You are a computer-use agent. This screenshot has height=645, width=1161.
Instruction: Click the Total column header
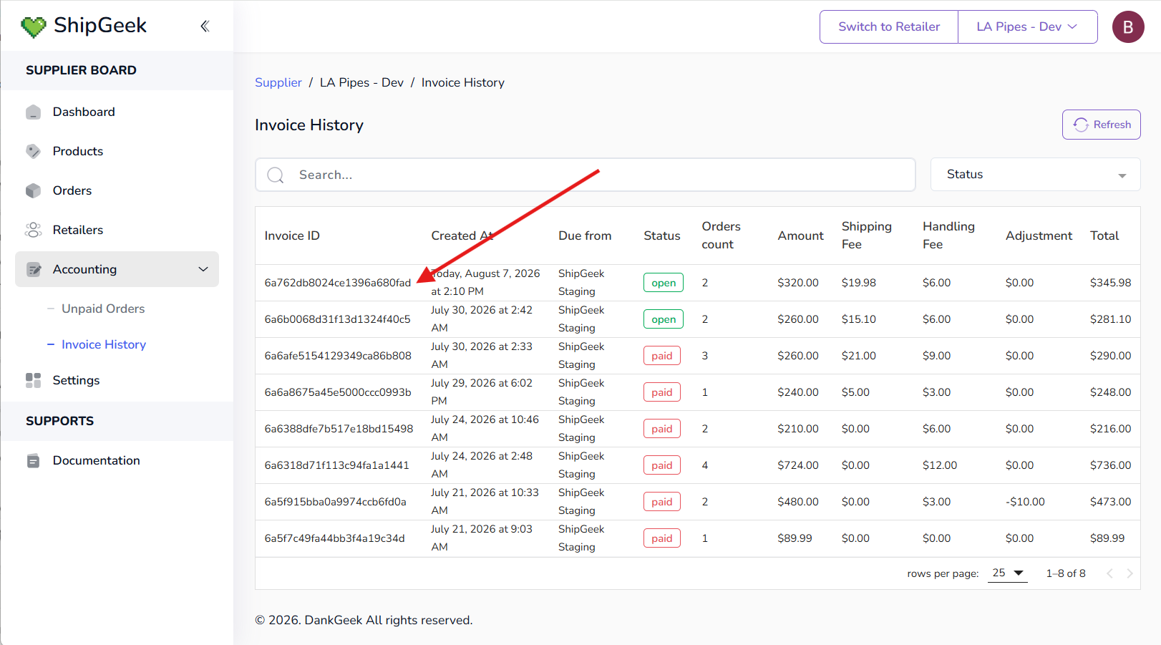point(1104,236)
